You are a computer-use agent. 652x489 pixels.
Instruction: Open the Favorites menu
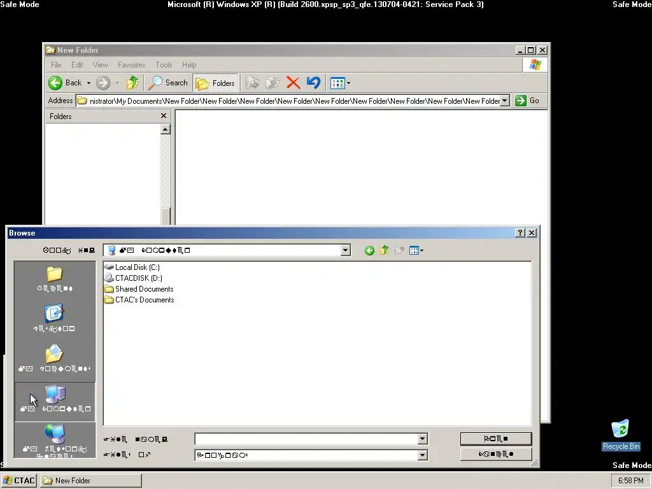coord(131,65)
